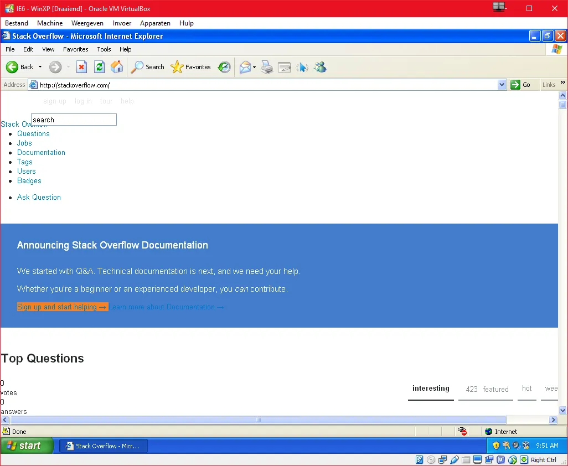Image resolution: width=568 pixels, height=466 pixels.
Task: Click inside the page search box
Action: tap(74, 120)
